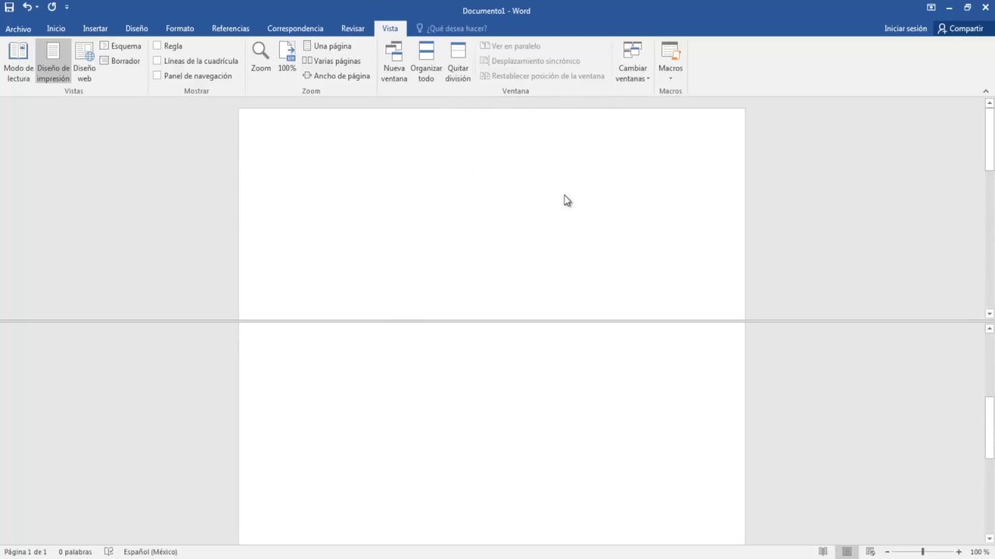Image resolution: width=995 pixels, height=559 pixels.
Task: Switch to the Referencias tab
Action: pyautogui.click(x=230, y=29)
